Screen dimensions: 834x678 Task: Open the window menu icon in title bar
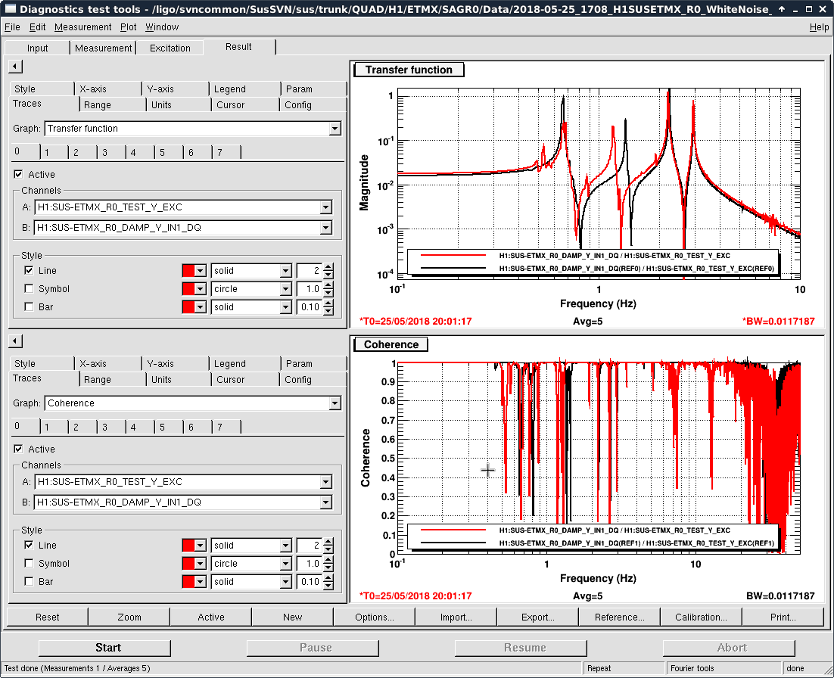pos(9,9)
